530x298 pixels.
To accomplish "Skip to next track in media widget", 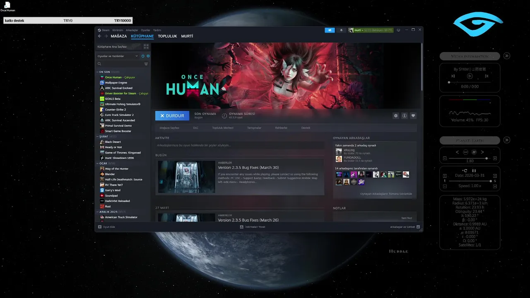I will tap(486, 76).
